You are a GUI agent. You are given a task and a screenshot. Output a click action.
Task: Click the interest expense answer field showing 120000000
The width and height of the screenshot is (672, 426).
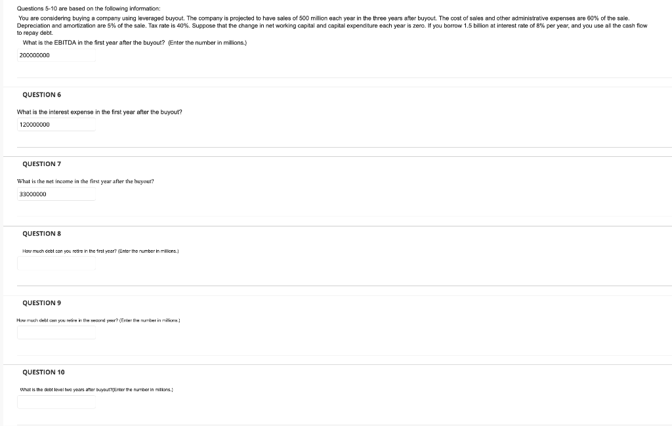point(56,124)
